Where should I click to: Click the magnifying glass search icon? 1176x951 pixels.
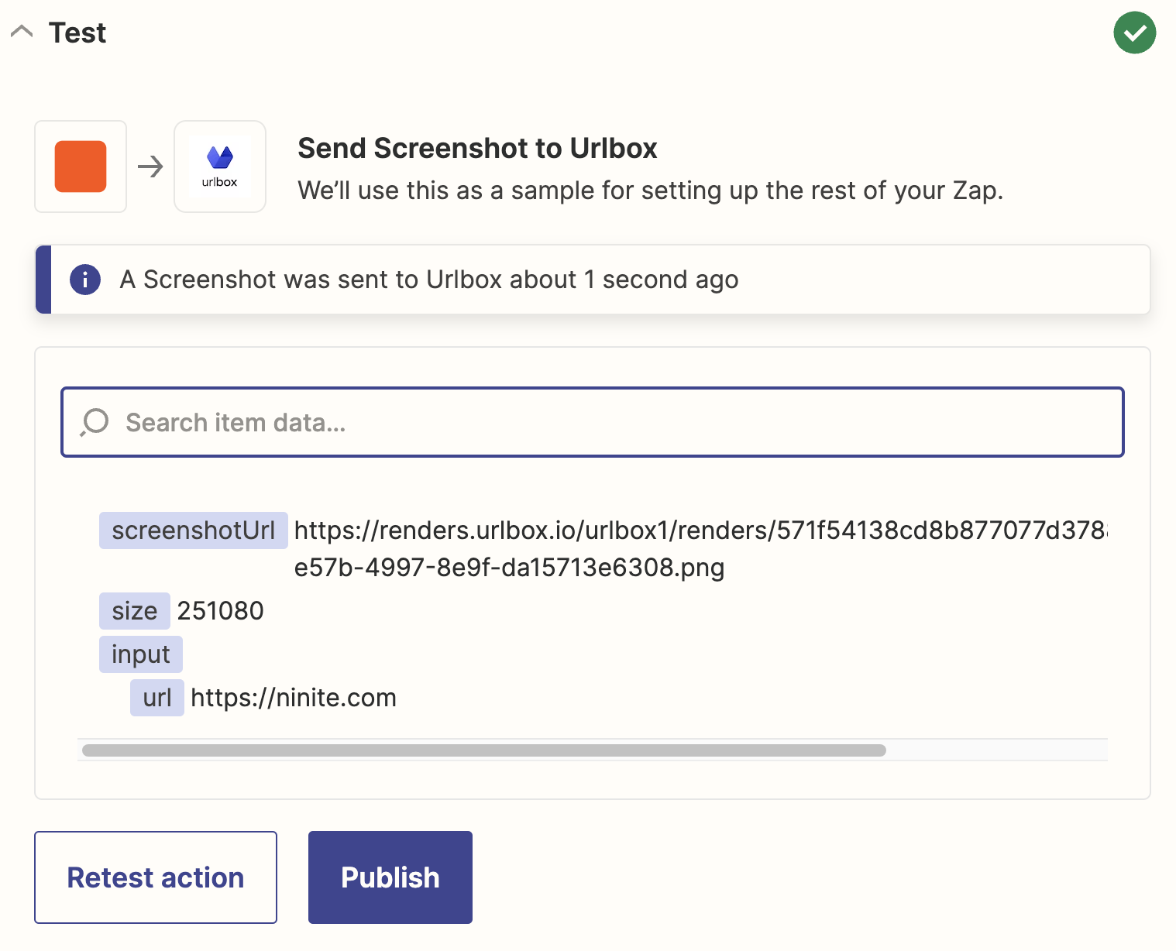click(94, 422)
